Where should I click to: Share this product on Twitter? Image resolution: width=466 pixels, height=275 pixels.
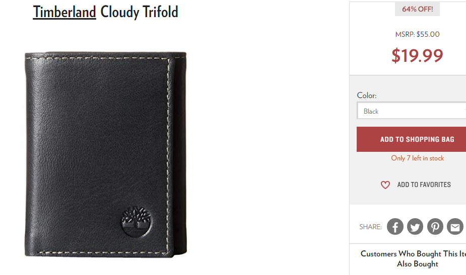(415, 227)
